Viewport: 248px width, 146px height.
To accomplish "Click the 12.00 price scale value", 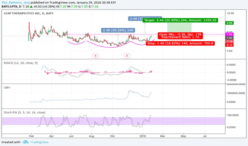I will [x=230, y=13].
